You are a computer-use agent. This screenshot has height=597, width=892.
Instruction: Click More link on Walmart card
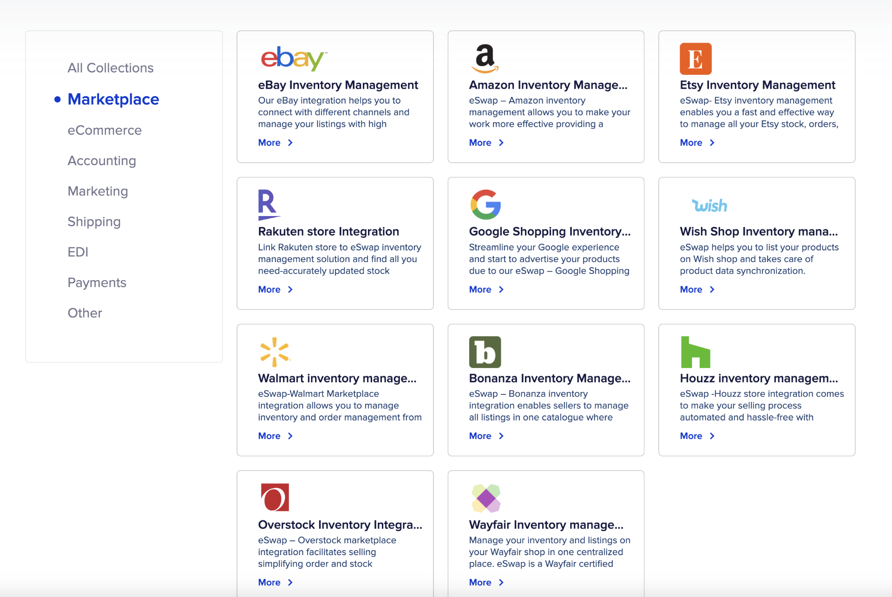point(275,436)
